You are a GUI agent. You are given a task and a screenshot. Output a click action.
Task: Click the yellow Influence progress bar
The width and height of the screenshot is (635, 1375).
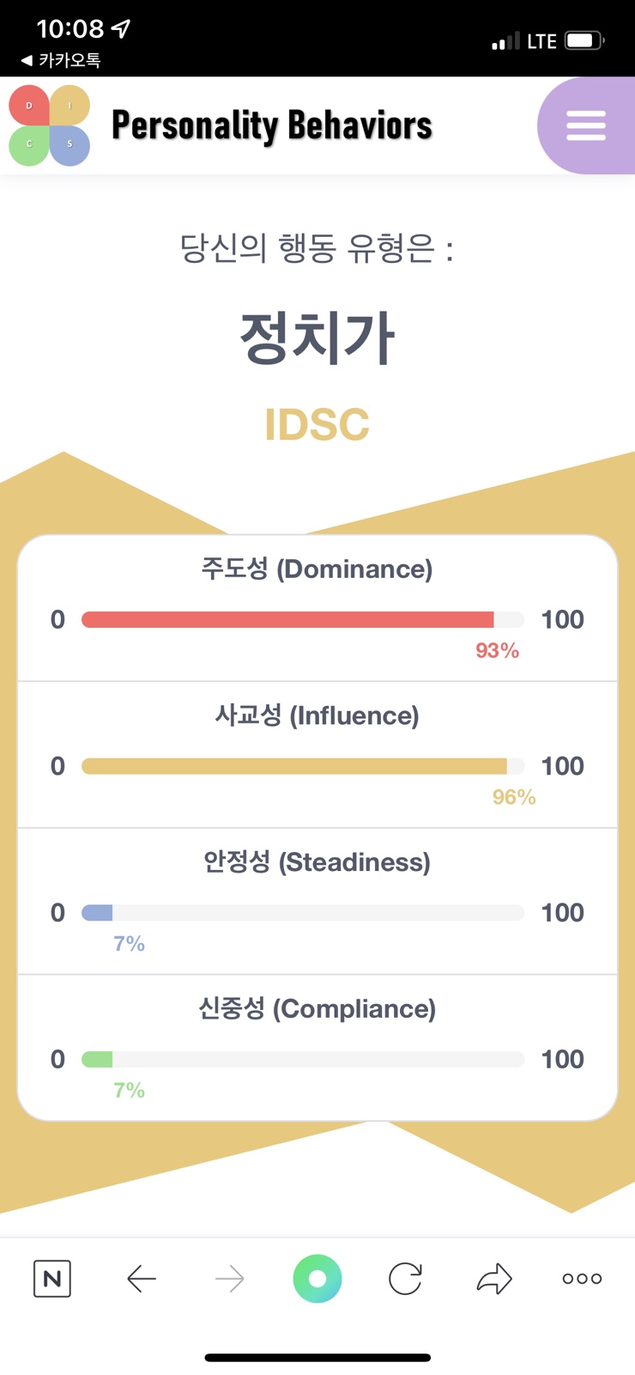tap(303, 766)
